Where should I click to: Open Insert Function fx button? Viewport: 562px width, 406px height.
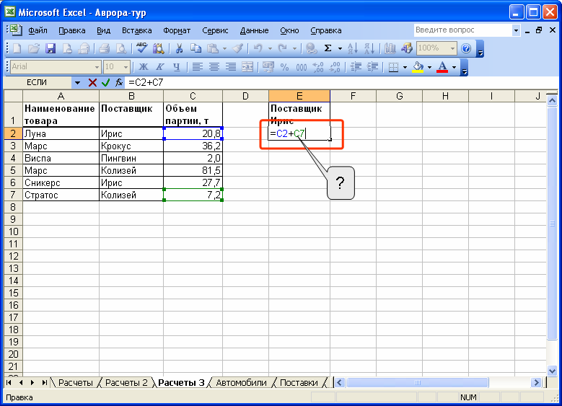(119, 83)
